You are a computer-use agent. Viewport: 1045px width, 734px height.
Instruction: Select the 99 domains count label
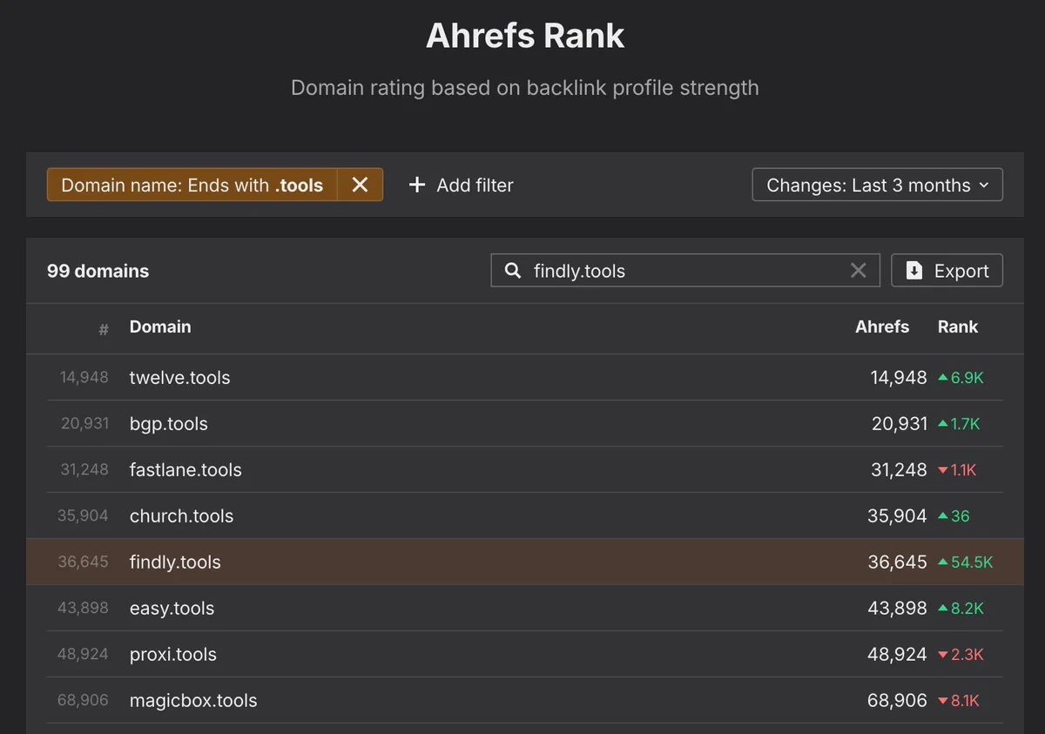coord(98,271)
